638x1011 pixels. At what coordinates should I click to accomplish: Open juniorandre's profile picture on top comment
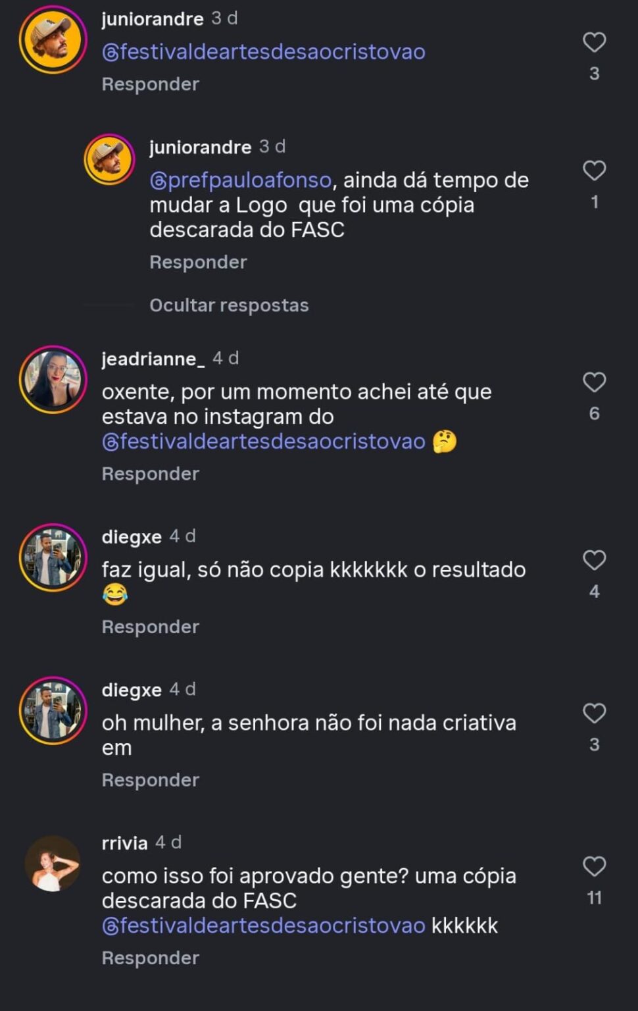tap(53, 39)
